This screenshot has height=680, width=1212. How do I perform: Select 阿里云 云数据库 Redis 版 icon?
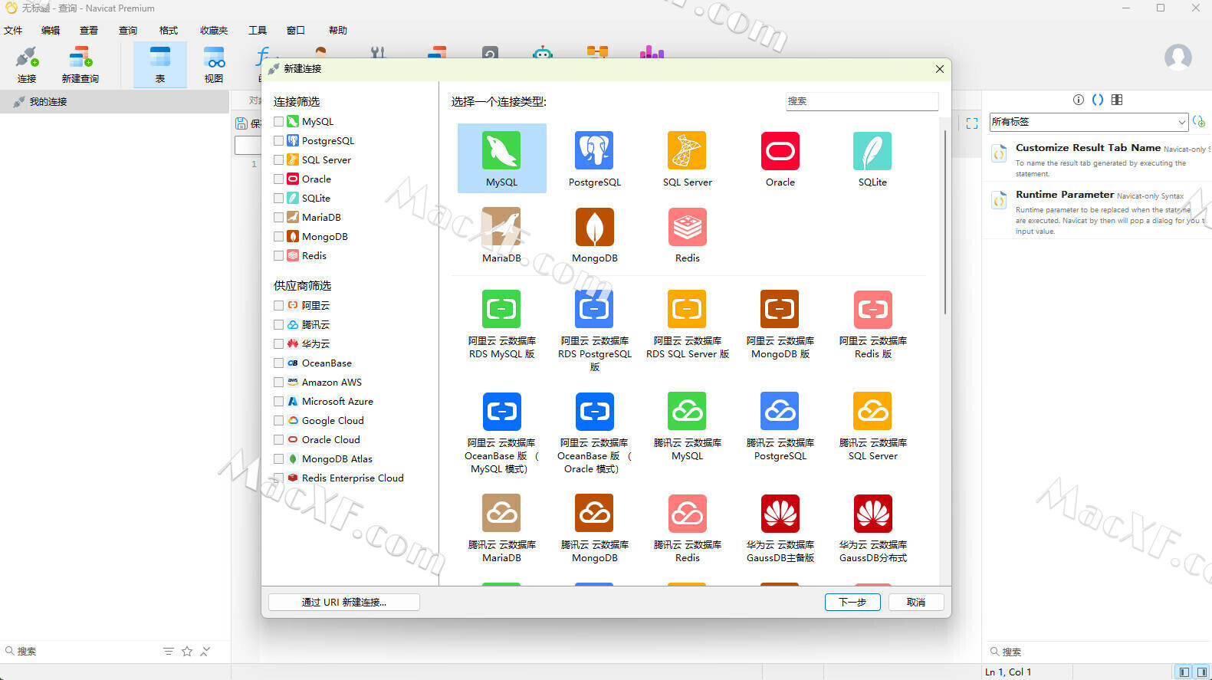[872, 309]
